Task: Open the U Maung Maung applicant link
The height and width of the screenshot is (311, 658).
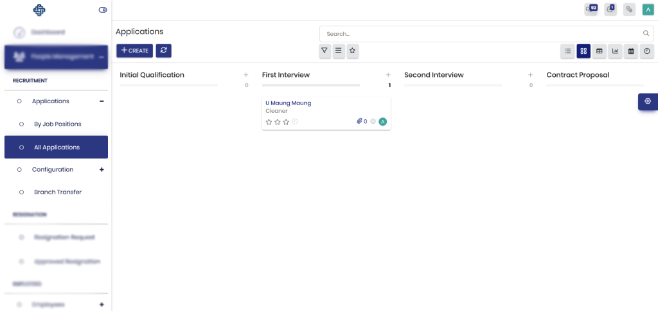Action: 289,103
